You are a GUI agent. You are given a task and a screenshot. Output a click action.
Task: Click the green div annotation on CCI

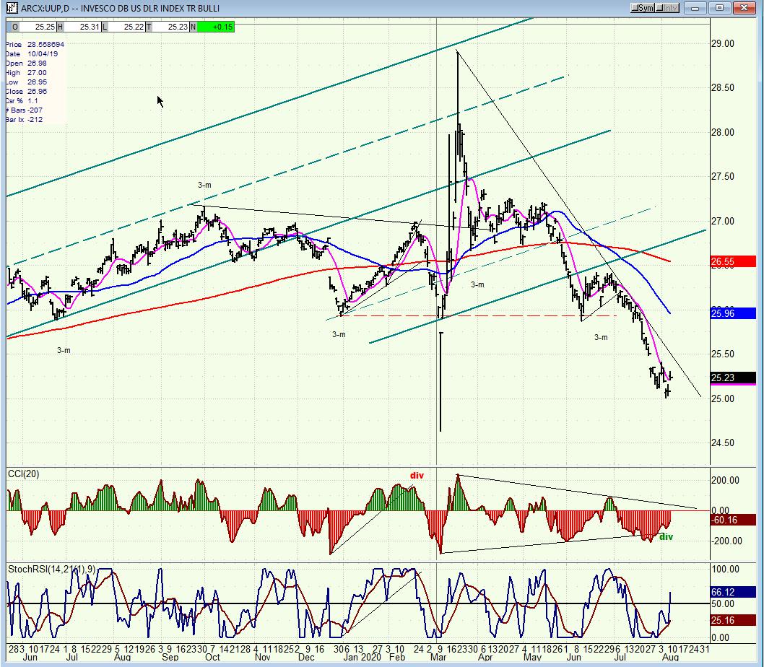pyautogui.click(x=666, y=536)
